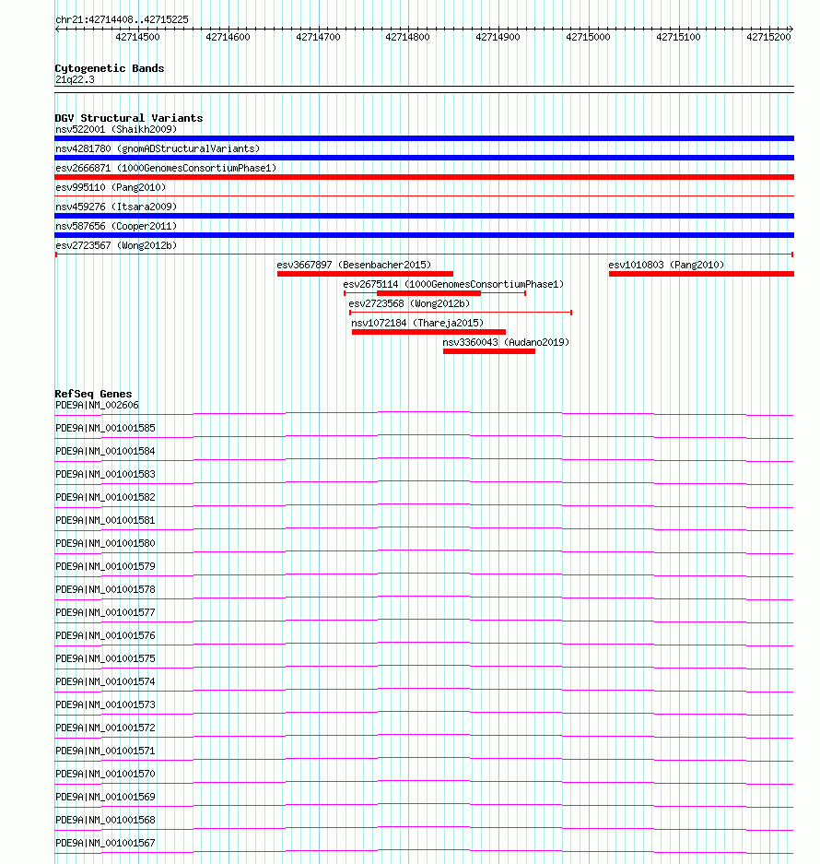Click the thin red line of esv2723568
Viewport: 820px width, 864px height.
tap(461, 313)
